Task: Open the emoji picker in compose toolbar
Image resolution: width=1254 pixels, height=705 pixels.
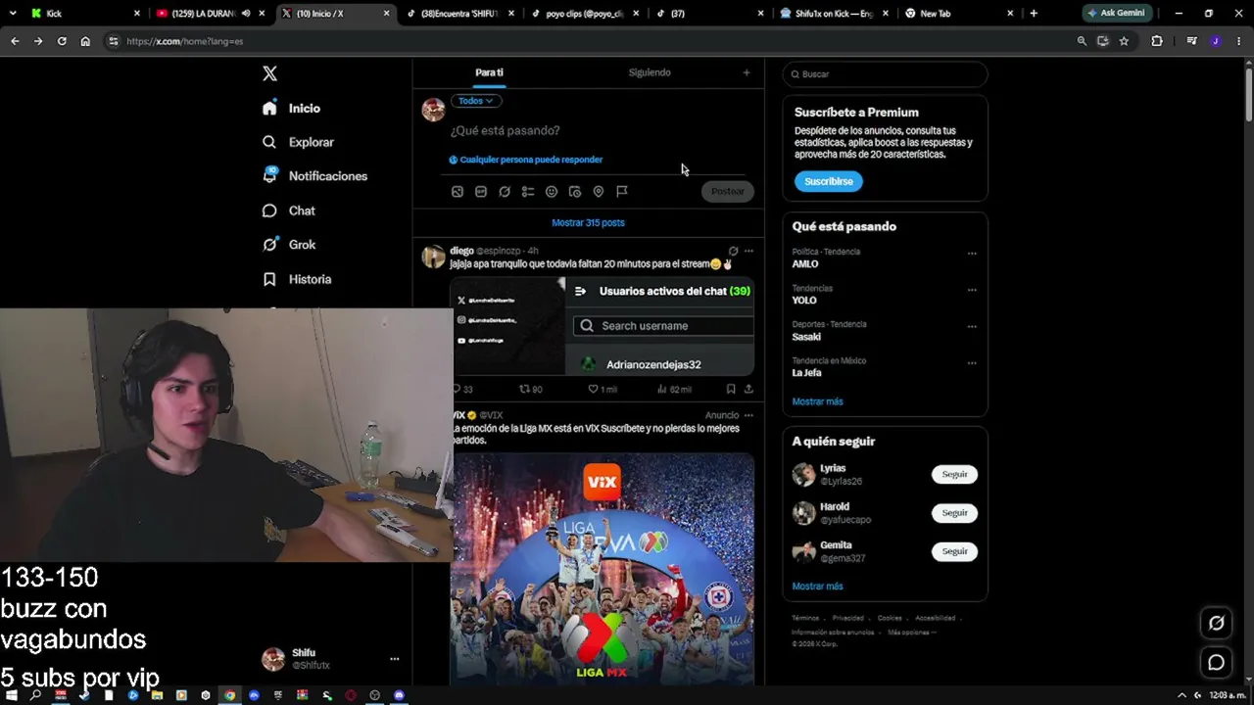Action: (x=552, y=192)
